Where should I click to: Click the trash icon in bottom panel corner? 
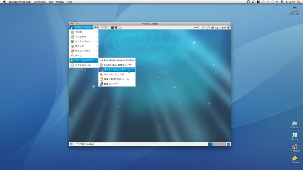[x=229, y=144]
